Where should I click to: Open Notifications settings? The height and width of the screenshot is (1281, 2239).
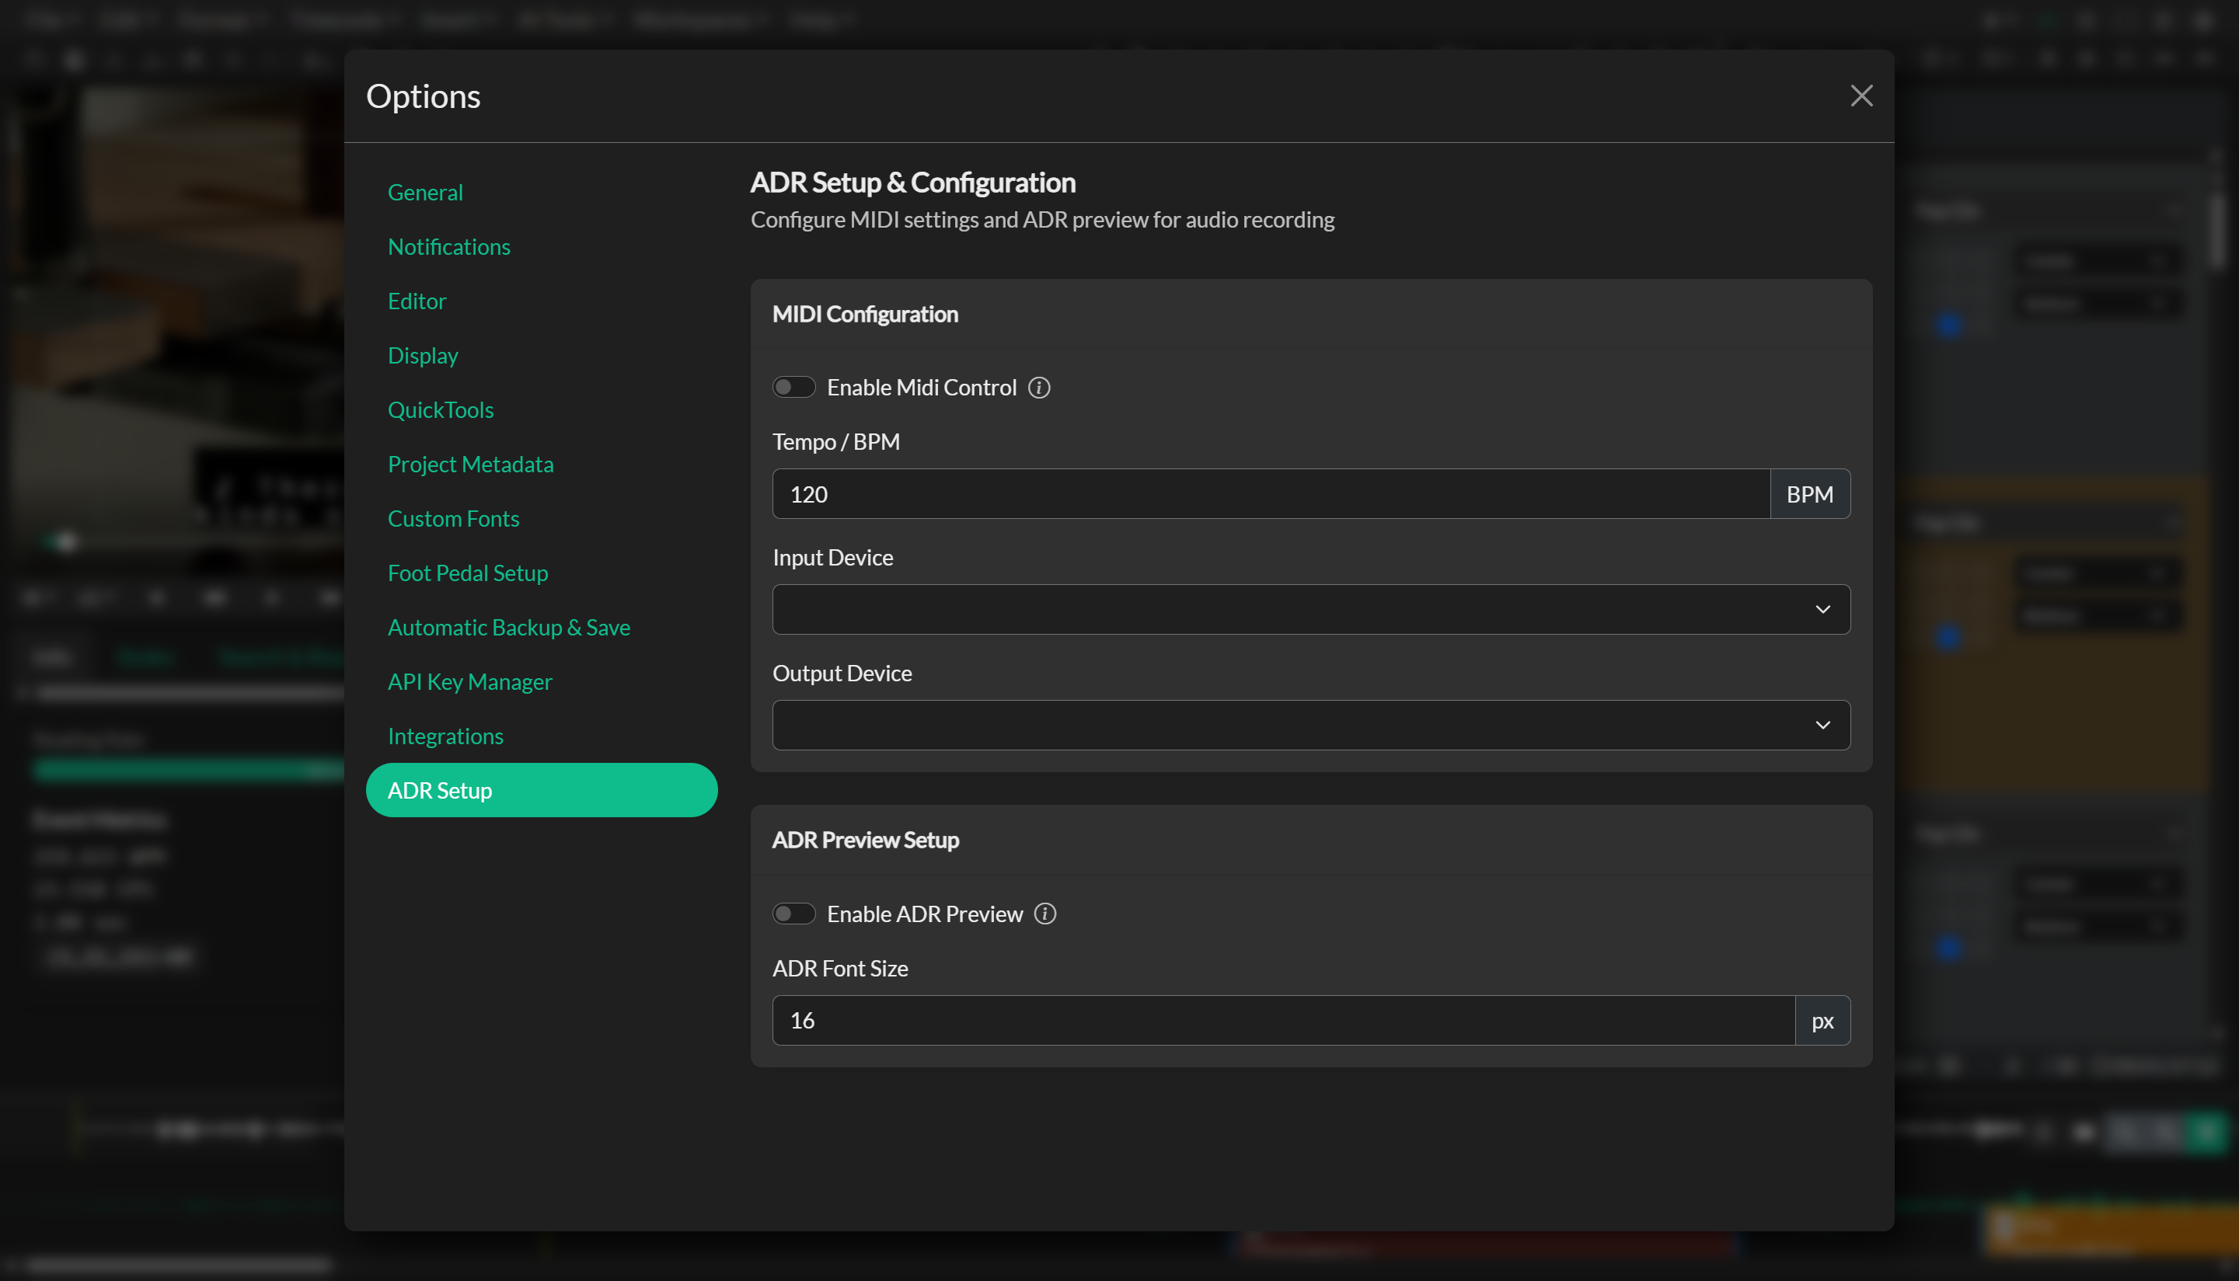click(449, 246)
